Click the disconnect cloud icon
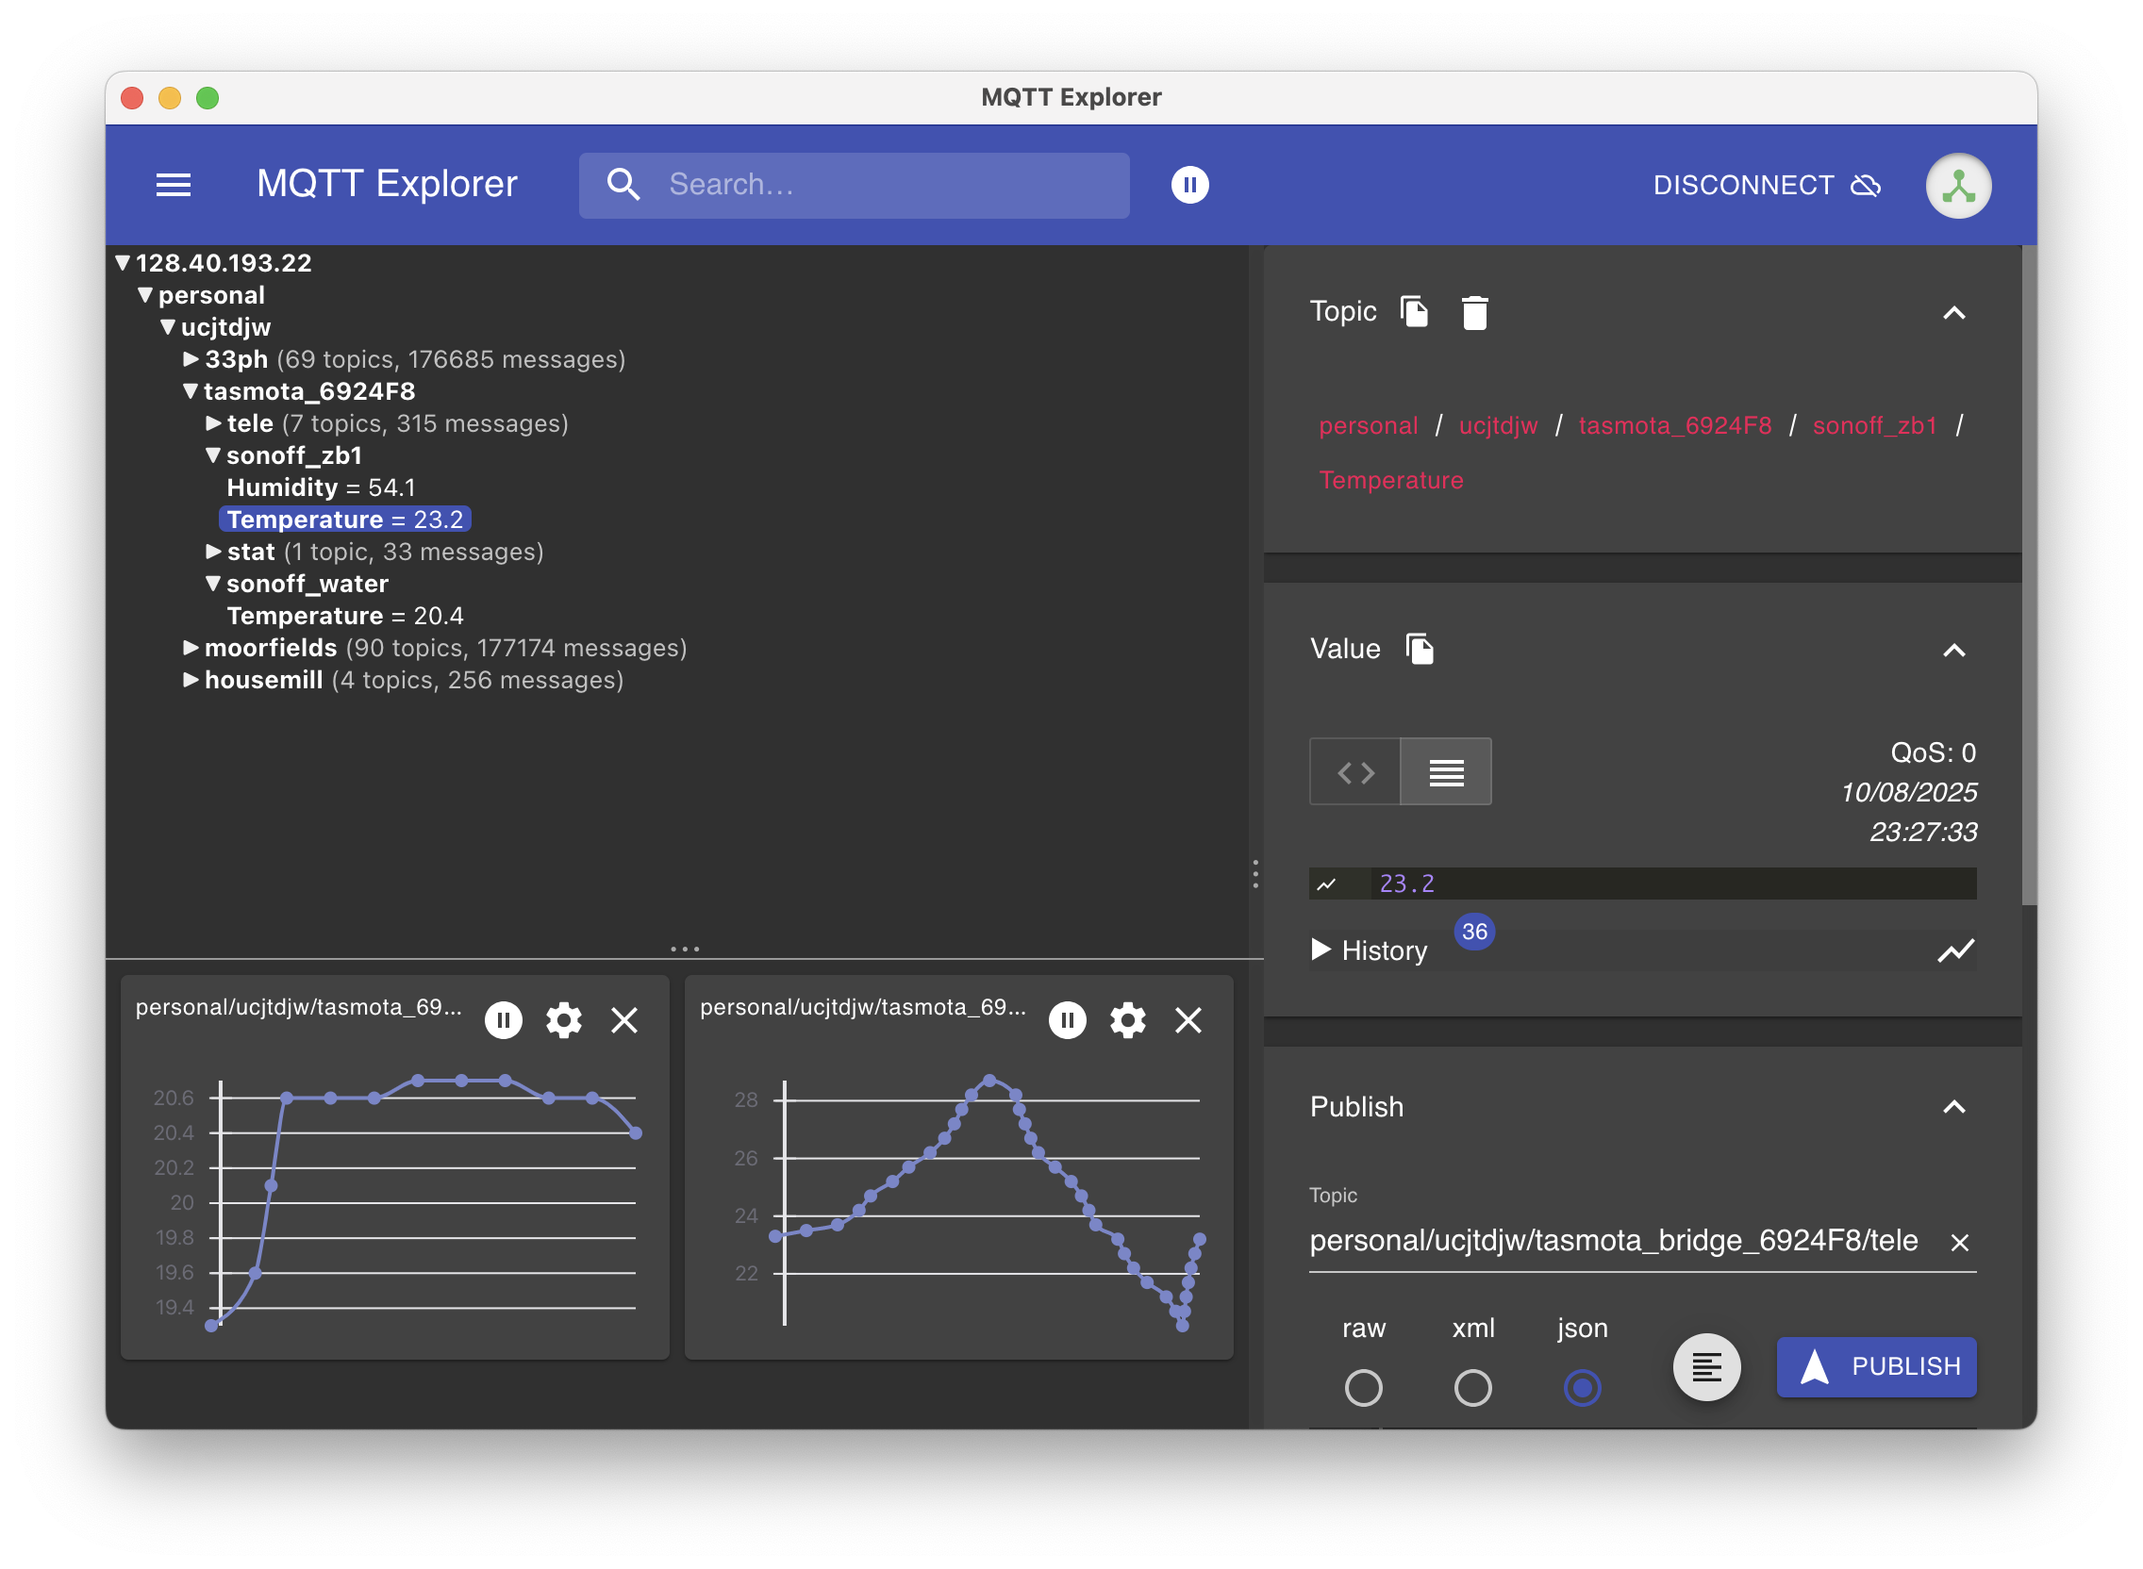Image resolution: width=2143 pixels, height=1569 pixels. pos(1866,185)
